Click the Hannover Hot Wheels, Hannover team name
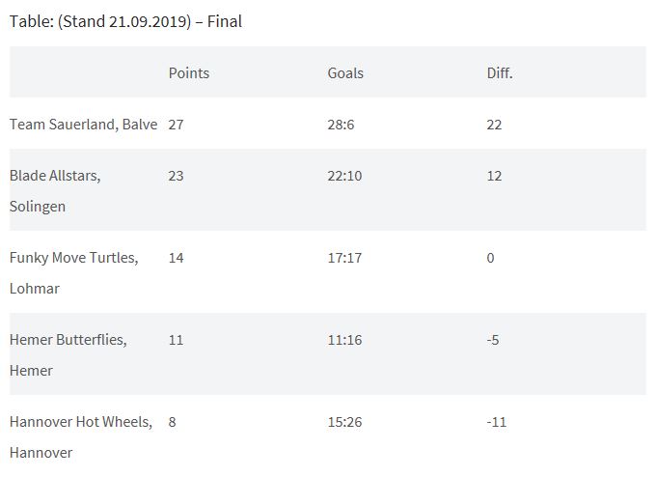 pyautogui.click(x=81, y=437)
